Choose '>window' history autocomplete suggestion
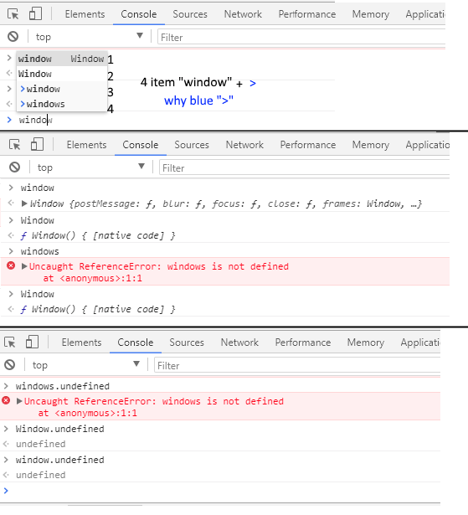This screenshot has width=468, height=515. coord(62,89)
